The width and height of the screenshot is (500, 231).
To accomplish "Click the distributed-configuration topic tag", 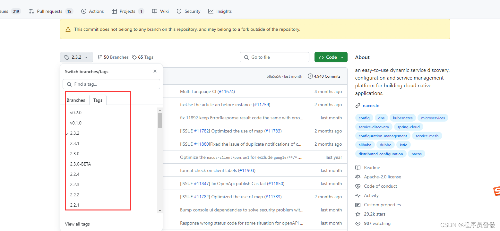I will click(x=381, y=154).
